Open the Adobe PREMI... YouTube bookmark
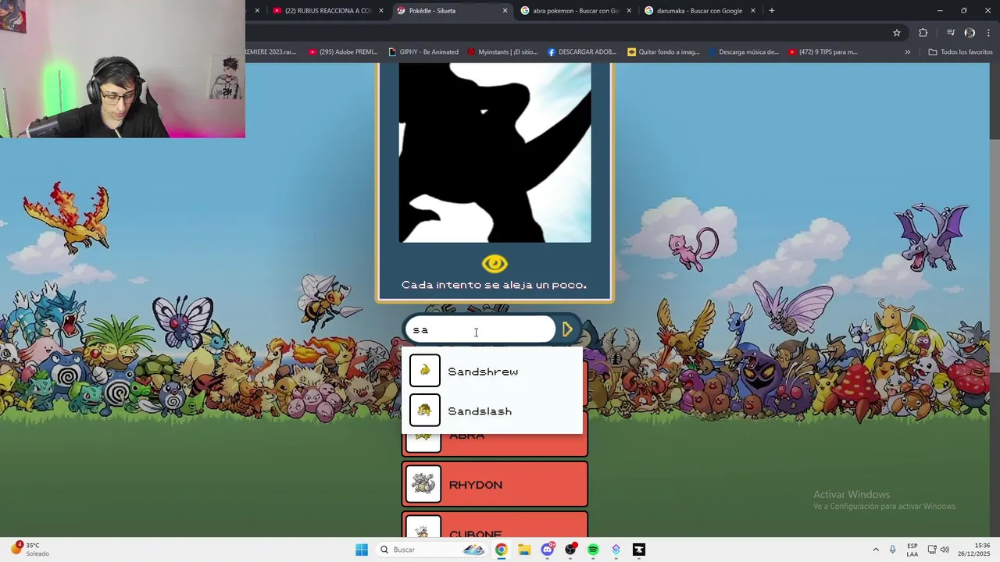Image resolution: width=1000 pixels, height=562 pixels. 343,52
